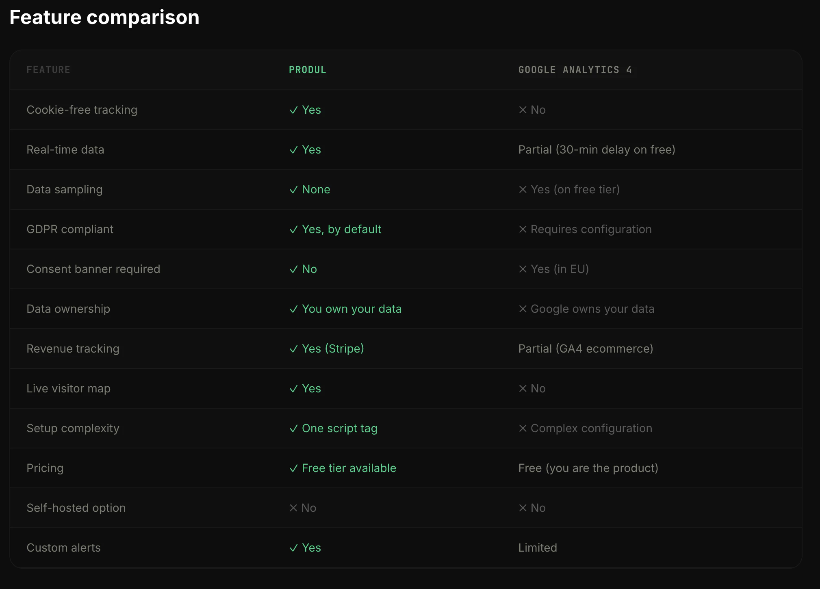Click the Revenue tracking row label

[x=73, y=349]
